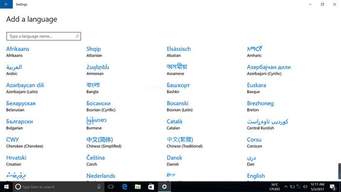
Task: Click the vertical scrollbar thumb
Action: tap(340, 171)
